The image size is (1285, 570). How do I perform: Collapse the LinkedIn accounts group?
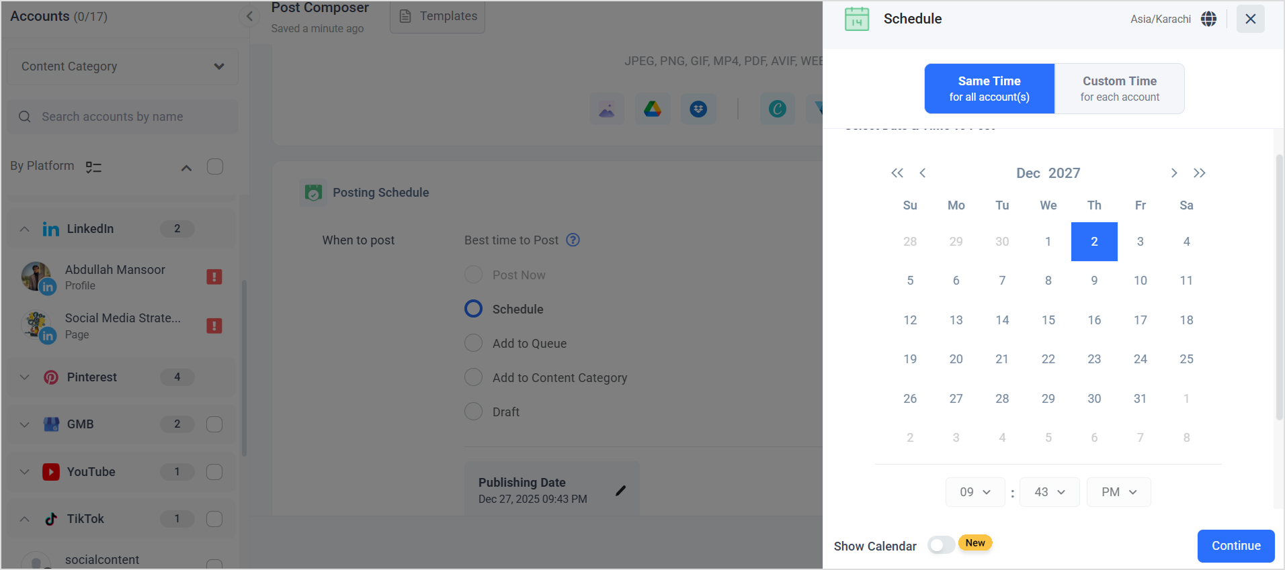[25, 230]
